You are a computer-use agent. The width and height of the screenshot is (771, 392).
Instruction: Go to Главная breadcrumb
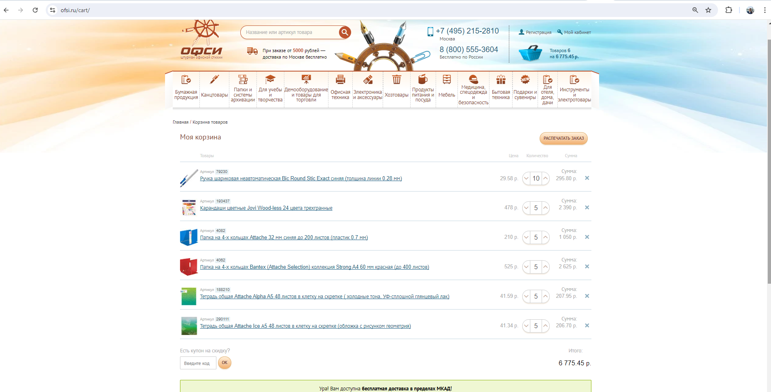tap(180, 122)
